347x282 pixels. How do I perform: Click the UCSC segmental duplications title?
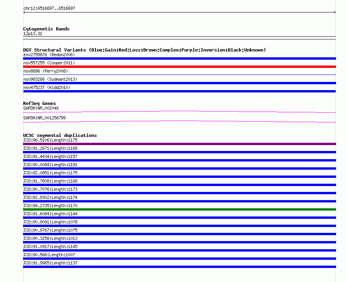[60, 135]
